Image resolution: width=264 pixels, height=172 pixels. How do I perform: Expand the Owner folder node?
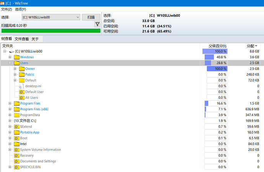point(15,69)
